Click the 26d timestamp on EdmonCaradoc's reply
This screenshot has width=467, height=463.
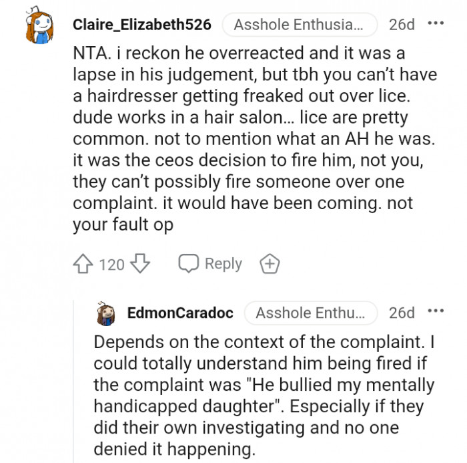(402, 313)
